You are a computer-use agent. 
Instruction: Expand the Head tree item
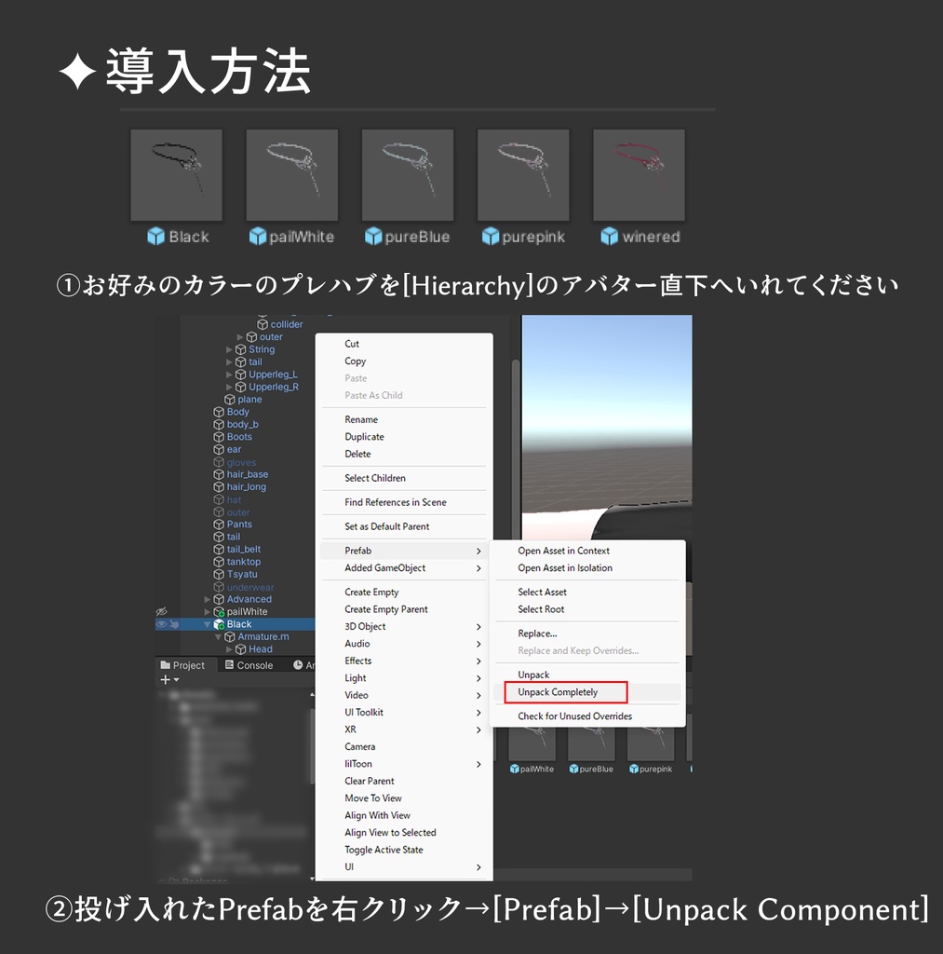(228, 649)
